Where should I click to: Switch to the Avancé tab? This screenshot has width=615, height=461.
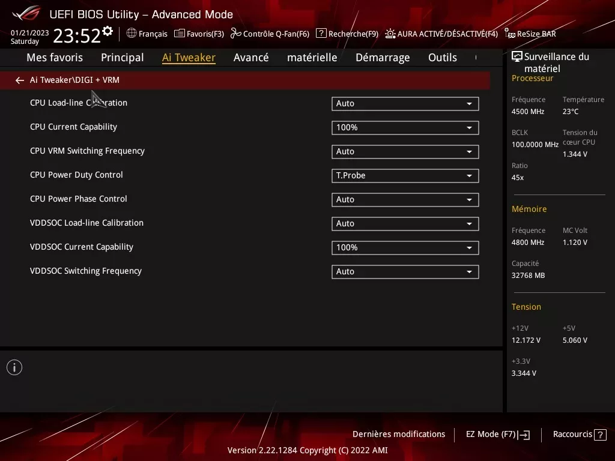click(x=251, y=57)
